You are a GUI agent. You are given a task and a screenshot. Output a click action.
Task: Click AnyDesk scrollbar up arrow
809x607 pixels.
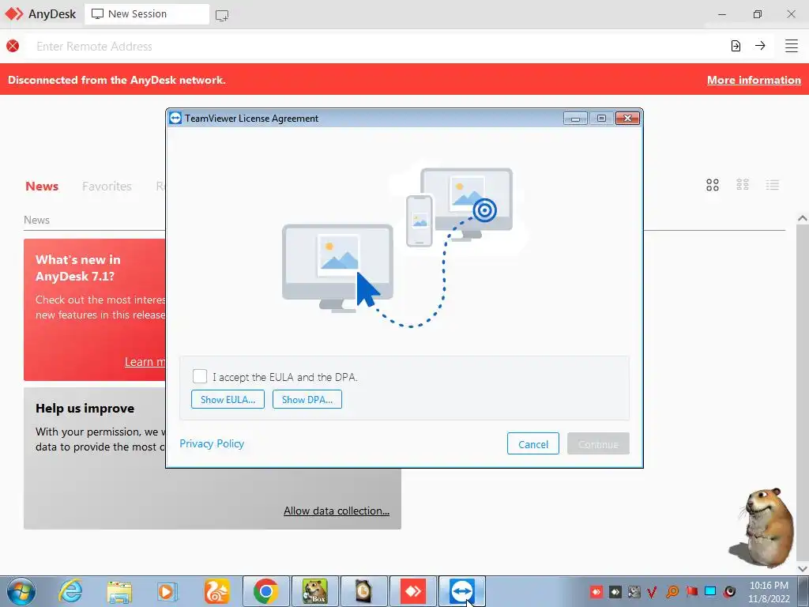pos(803,218)
